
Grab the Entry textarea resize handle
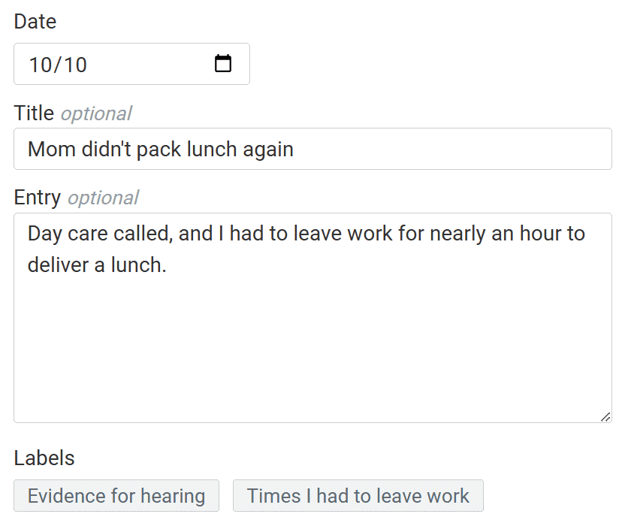coord(605,416)
